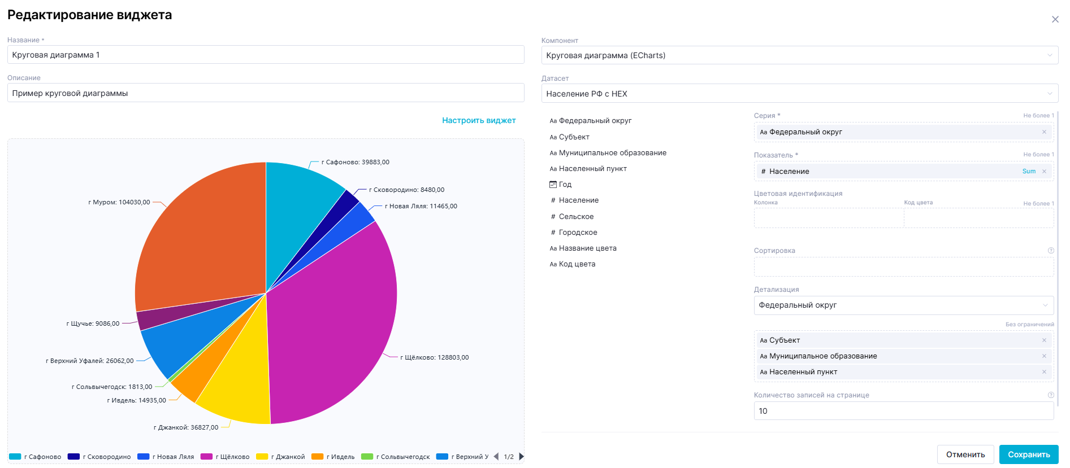Remove Муниципальное образование from detail list

pos(1044,356)
